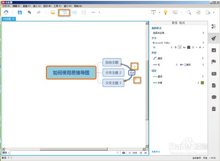Click the reset style link below the format panel

[156, 152]
